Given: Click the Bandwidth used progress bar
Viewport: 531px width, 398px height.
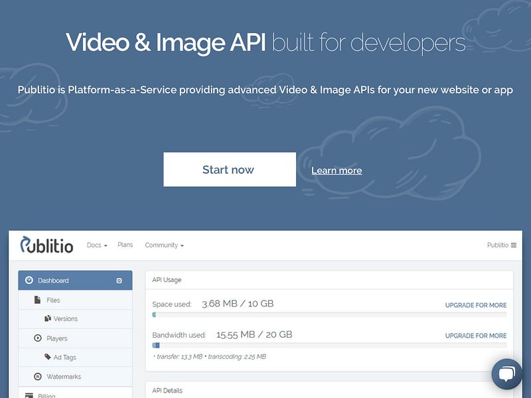Looking at the screenshot, I should coord(329,345).
